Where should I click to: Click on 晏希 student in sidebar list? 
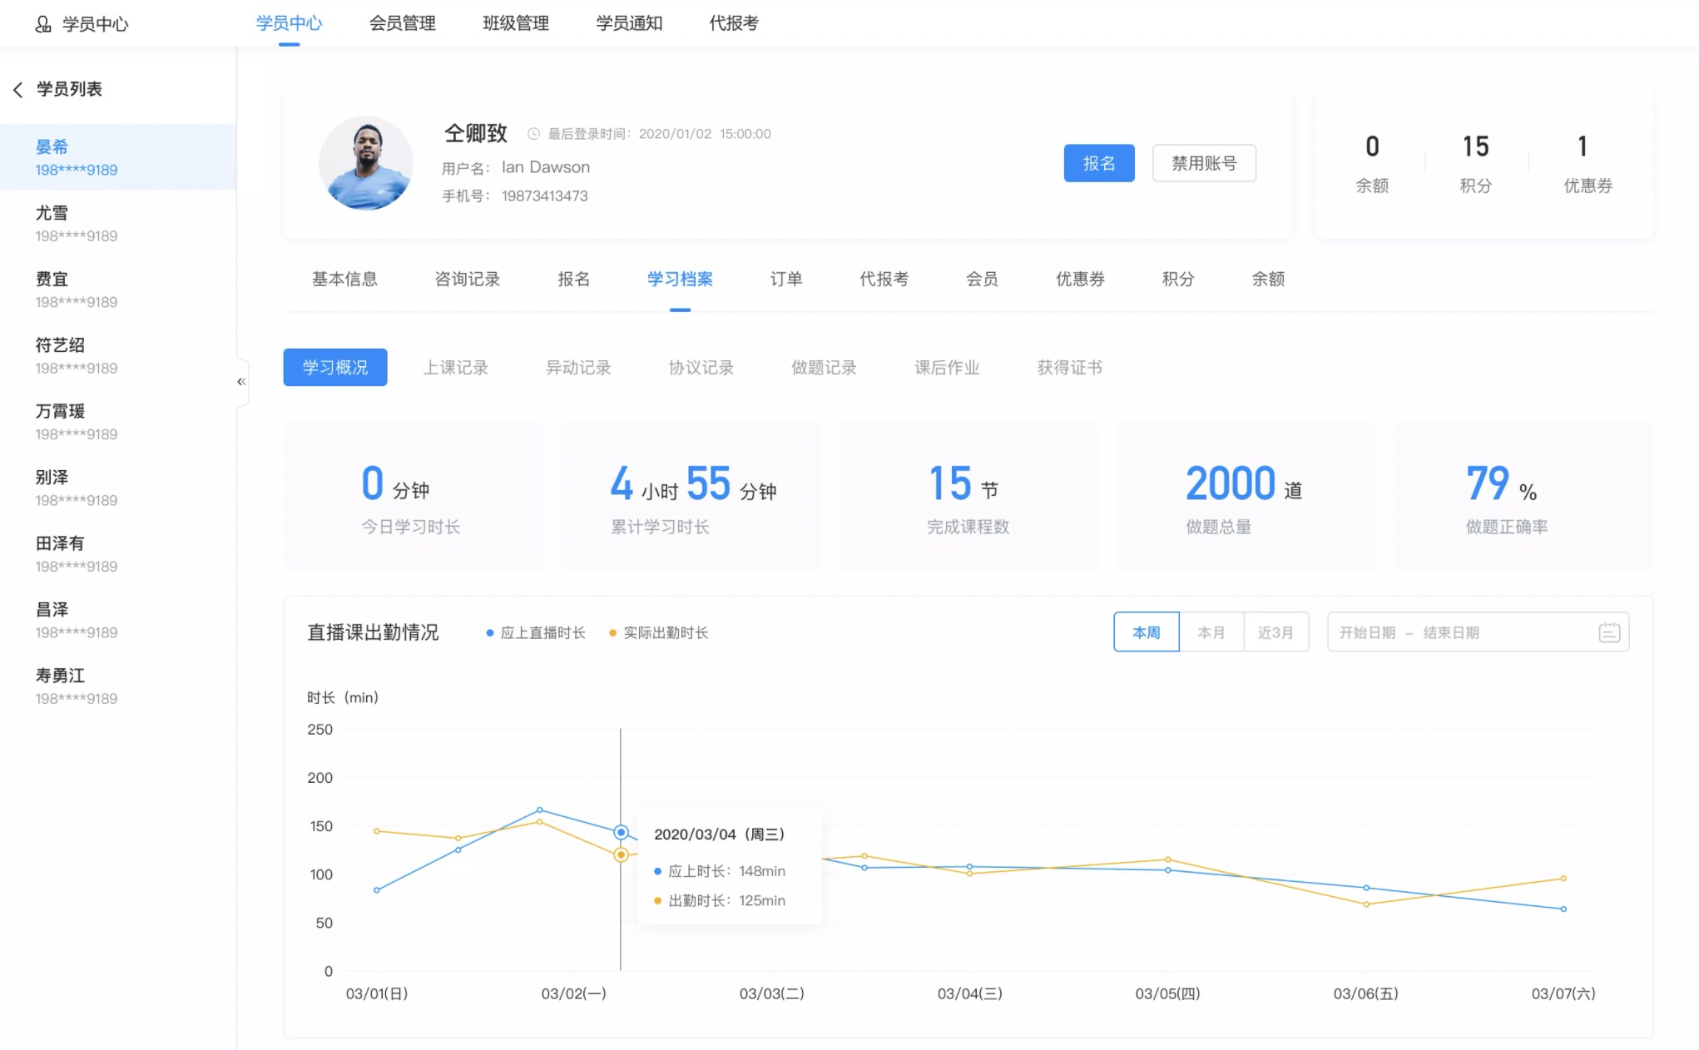coord(117,156)
